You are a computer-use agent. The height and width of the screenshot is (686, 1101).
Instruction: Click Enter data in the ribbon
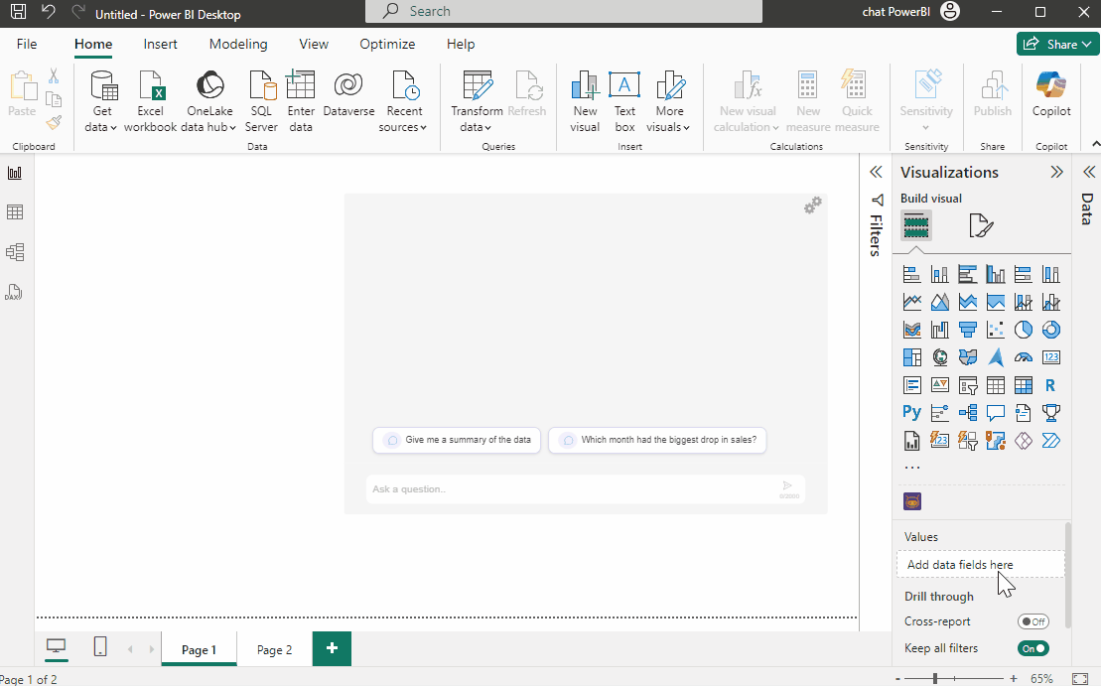301,102
